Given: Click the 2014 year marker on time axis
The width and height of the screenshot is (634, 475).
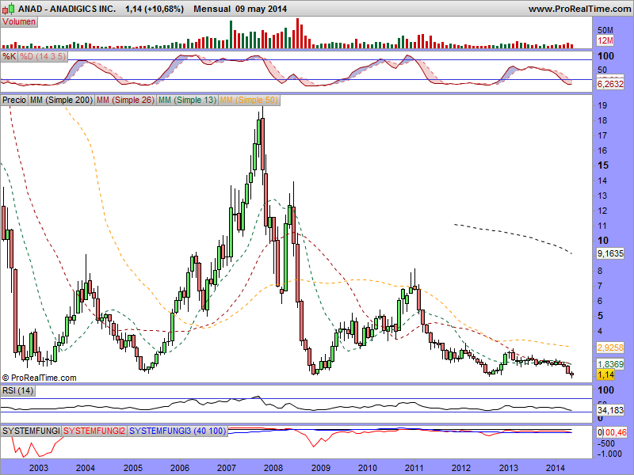Looking at the screenshot, I should tap(555, 468).
